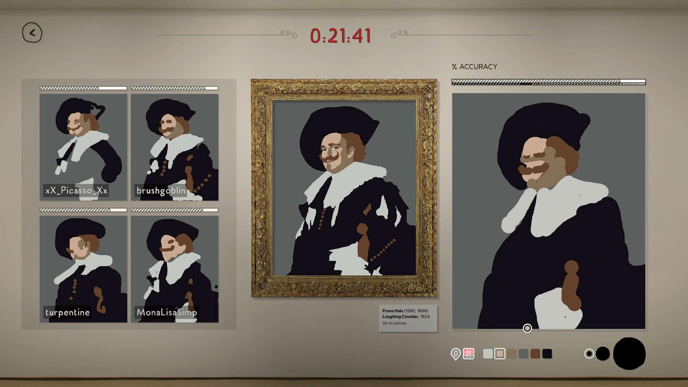Choose the tan brown paint swatch
The height and width of the screenshot is (387, 688).
pos(512,354)
